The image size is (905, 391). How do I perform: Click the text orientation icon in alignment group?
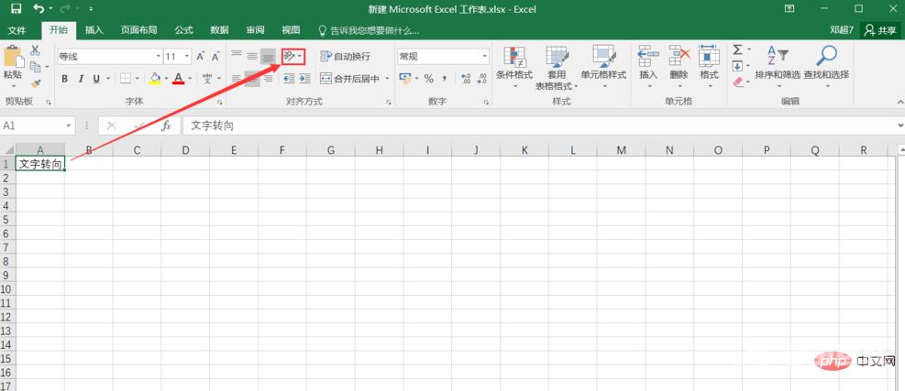coord(290,57)
